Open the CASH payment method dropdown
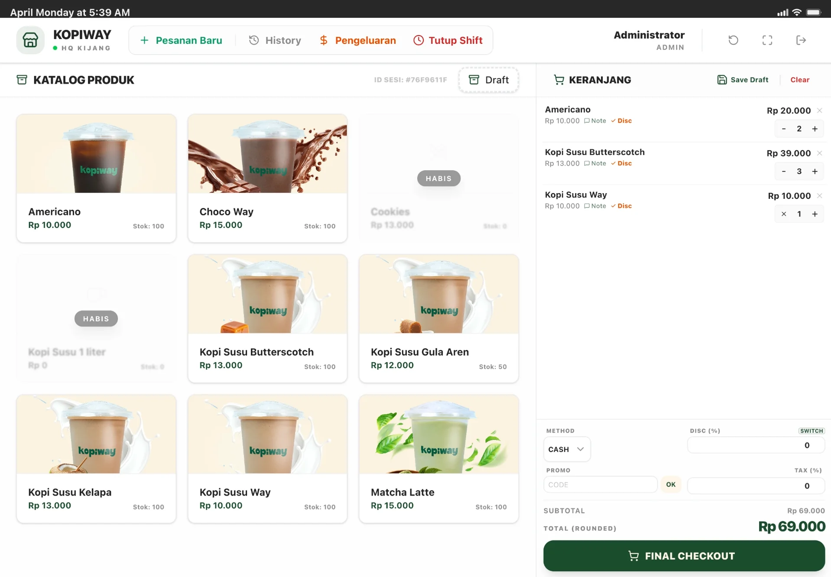The height and width of the screenshot is (577, 831). click(567, 449)
